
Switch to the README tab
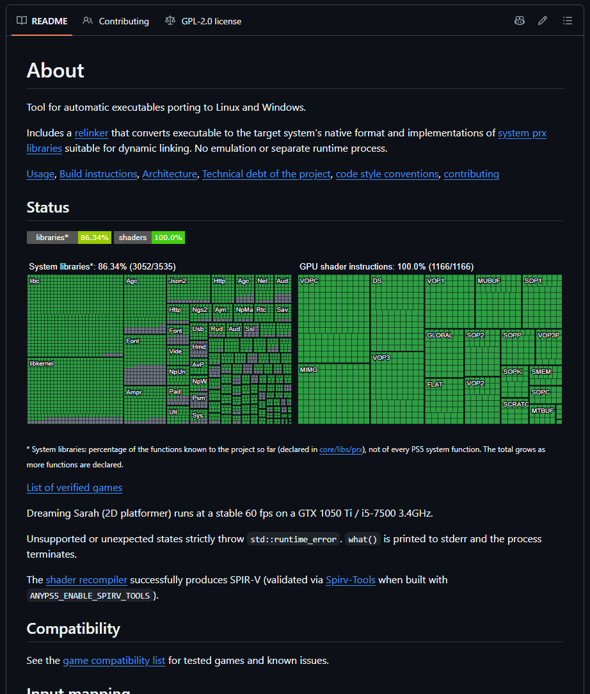42,20
